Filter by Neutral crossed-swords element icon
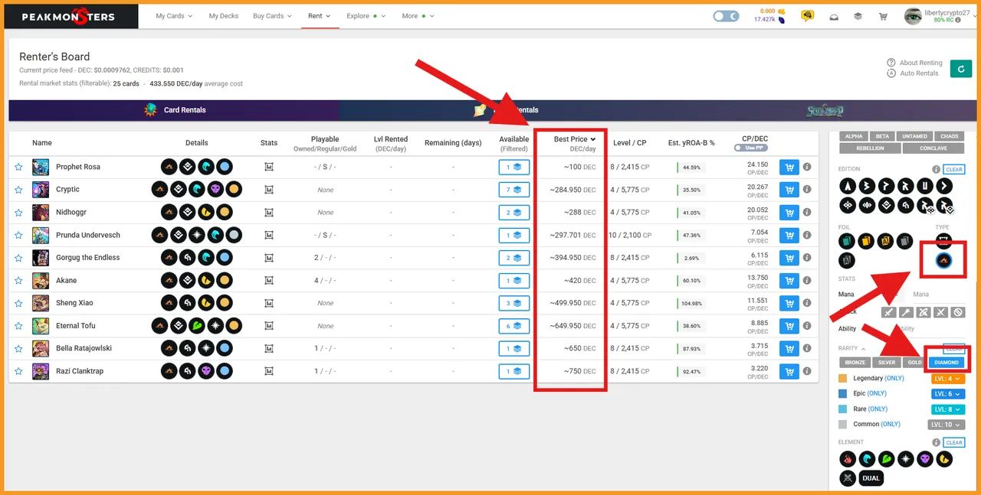The image size is (981, 495). 847,478
